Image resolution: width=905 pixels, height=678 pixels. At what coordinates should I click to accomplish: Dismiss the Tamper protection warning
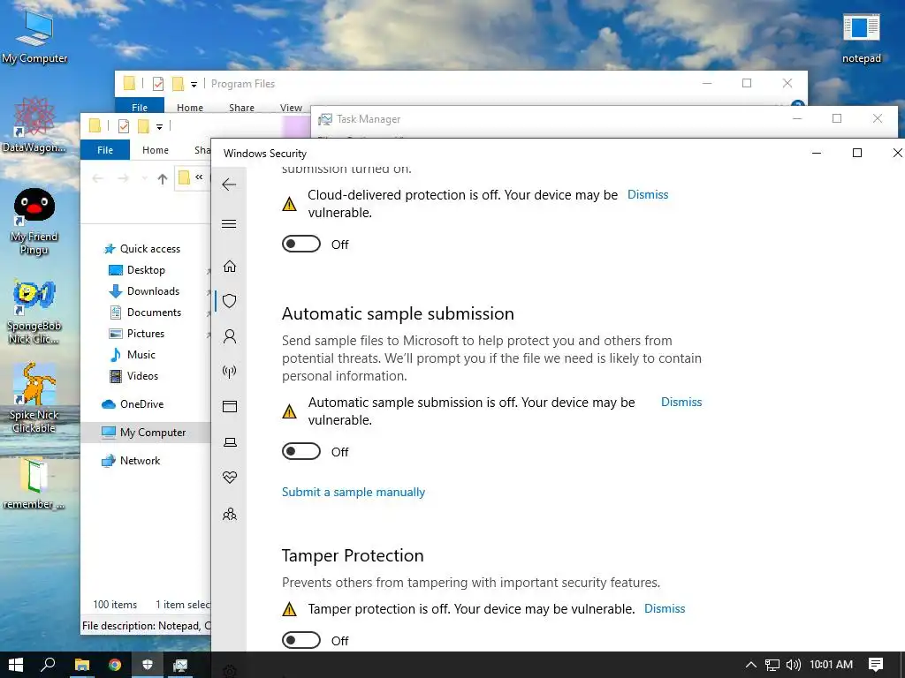[x=665, y=609]
